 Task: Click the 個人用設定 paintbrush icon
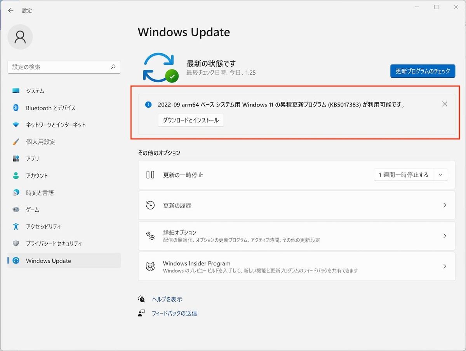coord(16,142)
